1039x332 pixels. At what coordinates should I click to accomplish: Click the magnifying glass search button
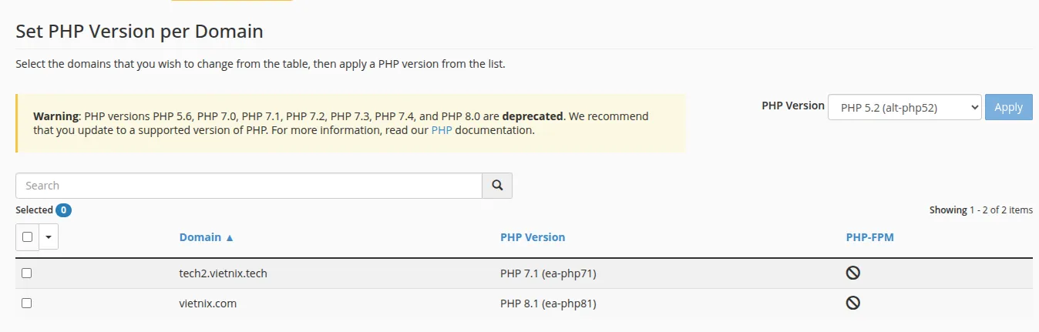[497, 186]
